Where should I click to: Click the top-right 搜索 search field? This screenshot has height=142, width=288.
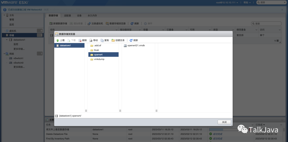pos(271,3)
